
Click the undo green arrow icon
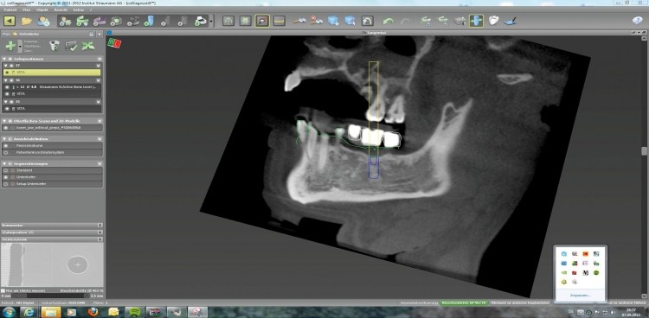pyautogui.click(x=389, y=21)
